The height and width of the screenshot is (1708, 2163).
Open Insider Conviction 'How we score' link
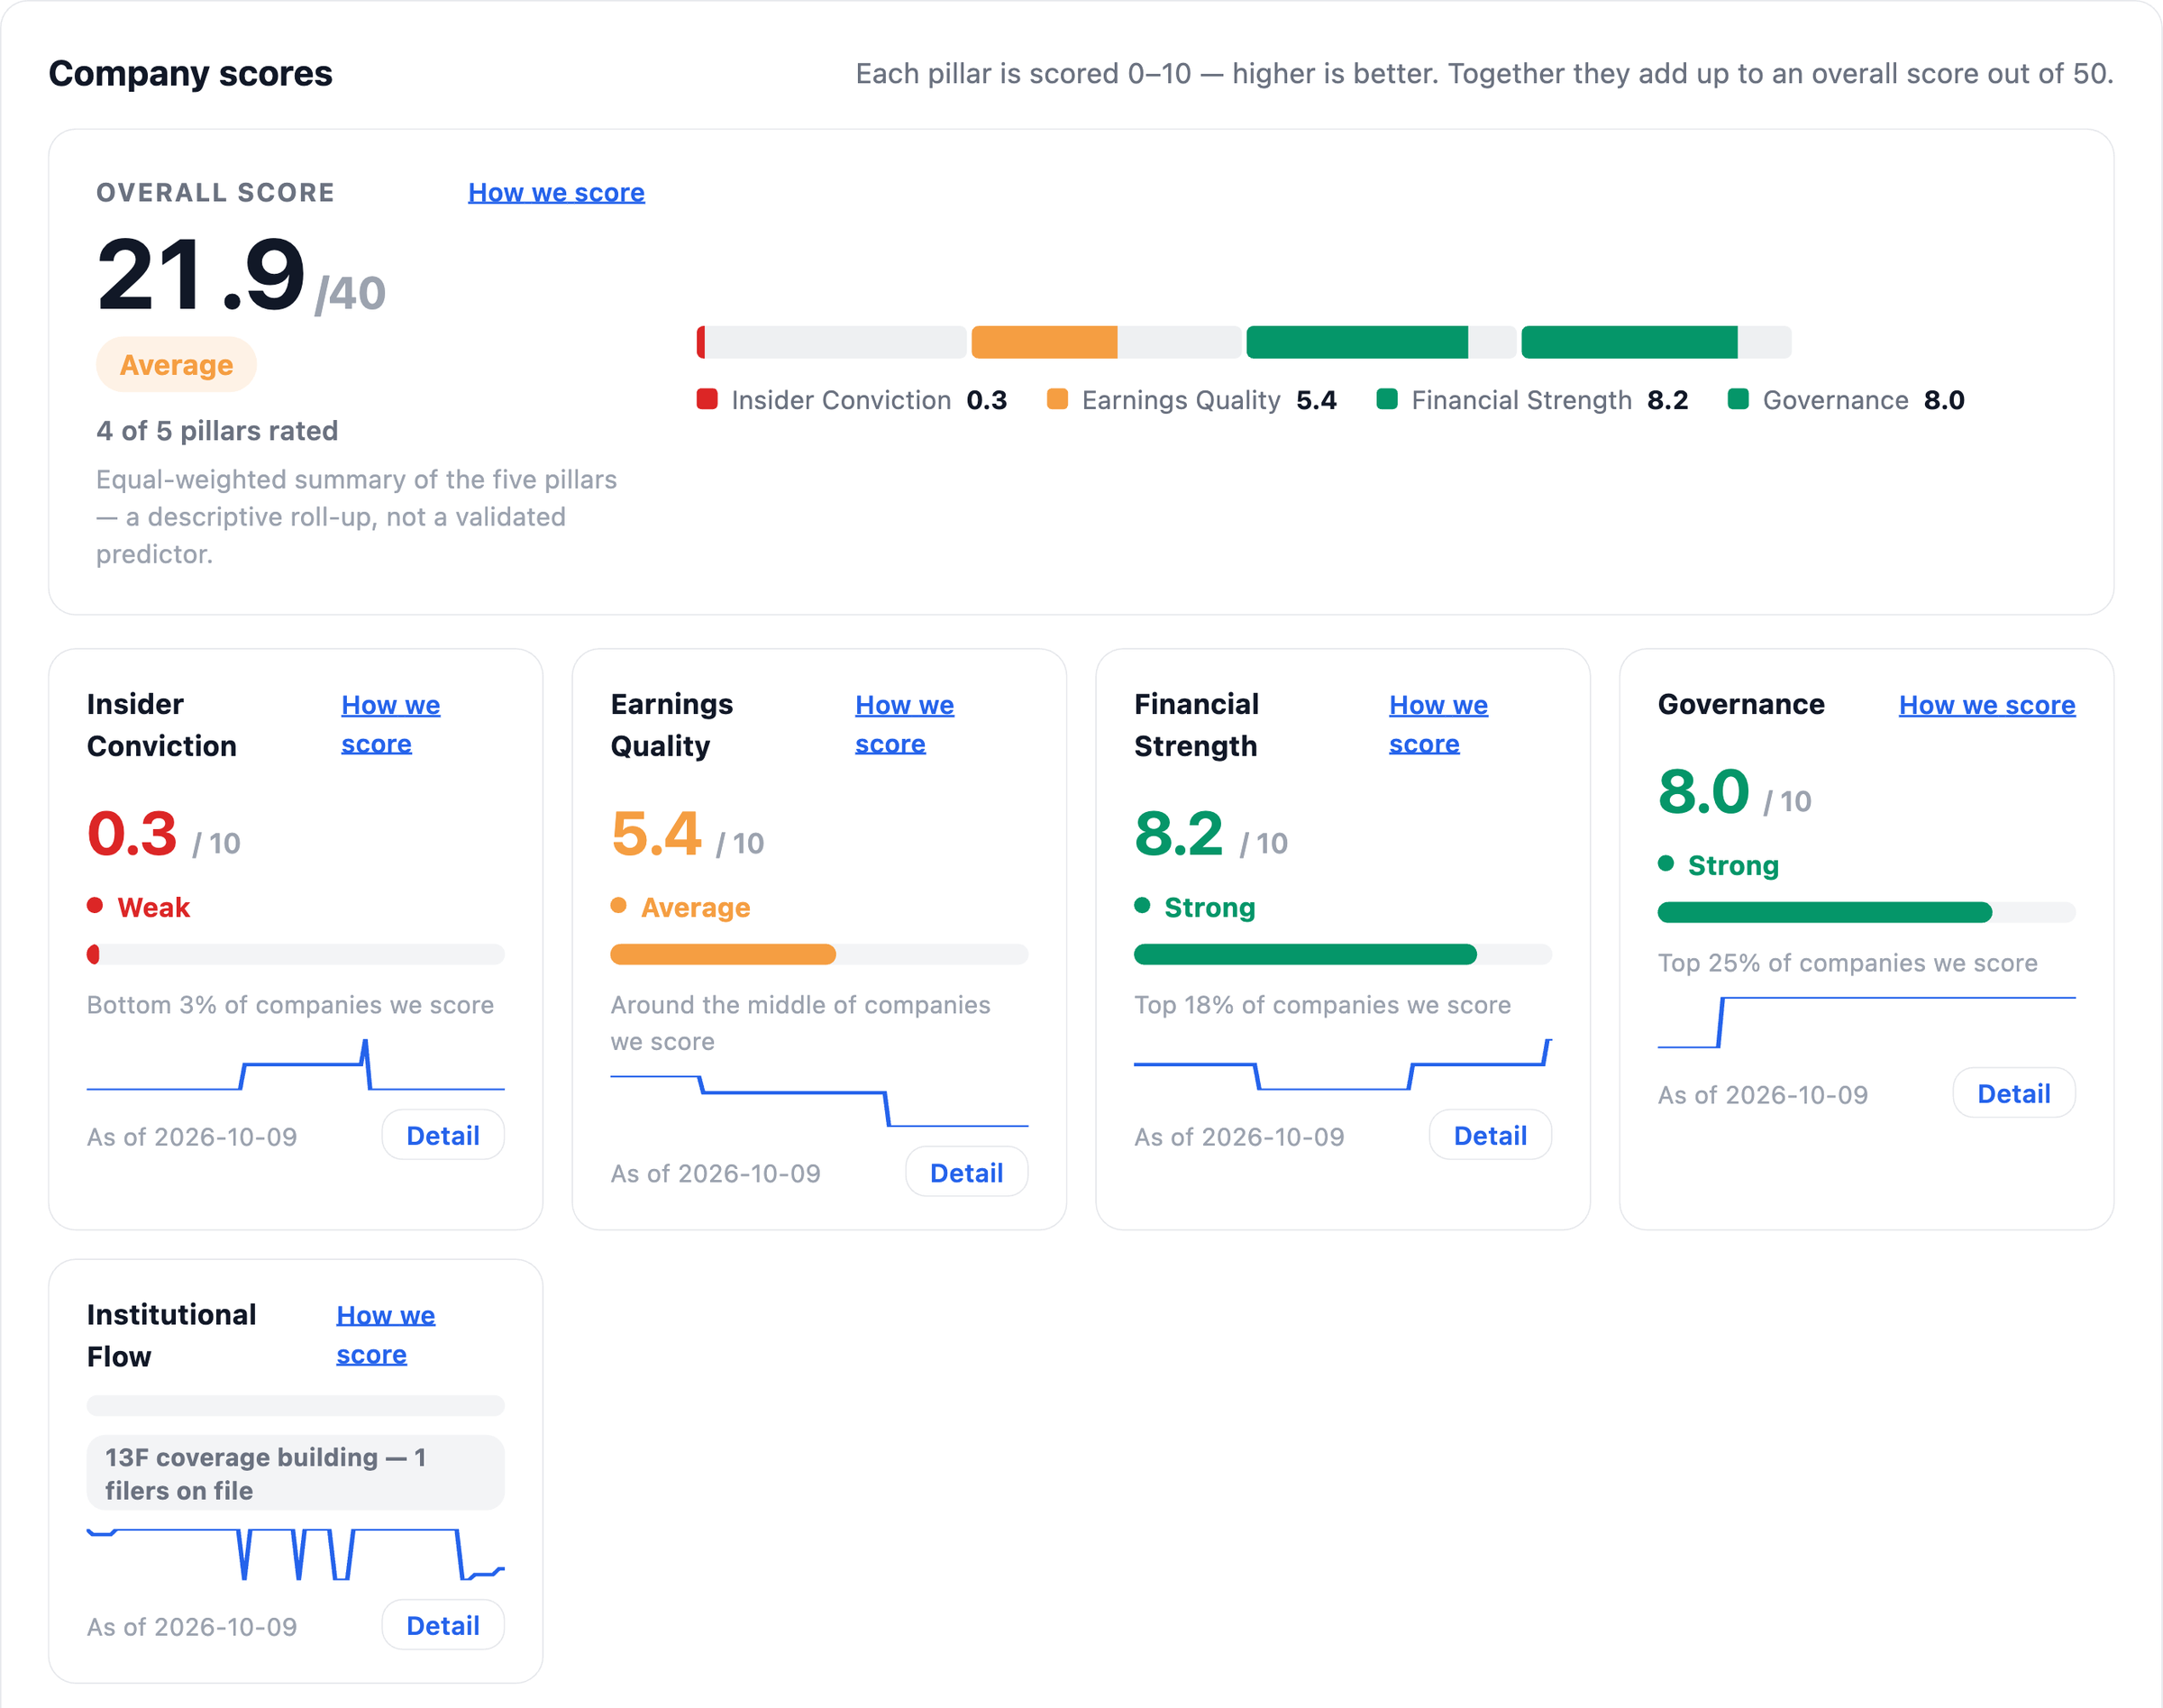(390, 724)
